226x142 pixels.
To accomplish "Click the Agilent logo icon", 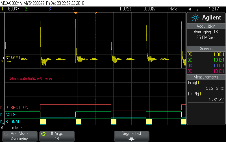I will [195, 18].
